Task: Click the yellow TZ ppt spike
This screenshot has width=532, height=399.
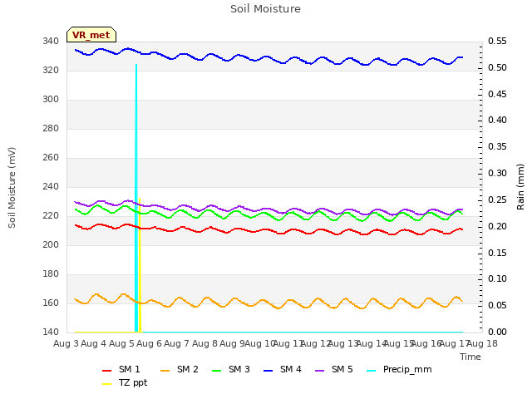Action: (x=140, y=264)
